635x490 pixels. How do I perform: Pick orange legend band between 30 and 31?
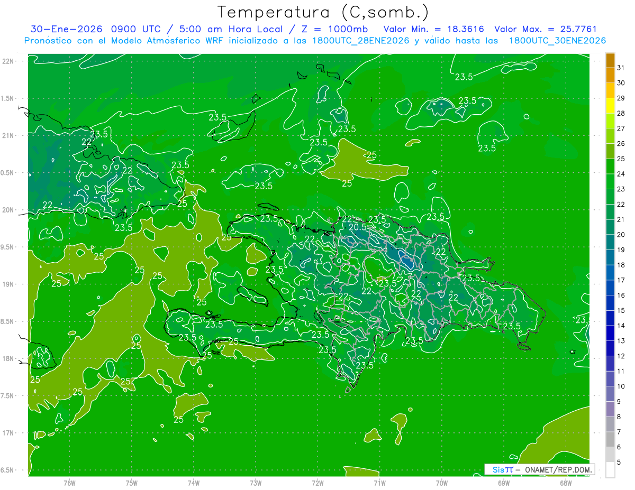610,76
